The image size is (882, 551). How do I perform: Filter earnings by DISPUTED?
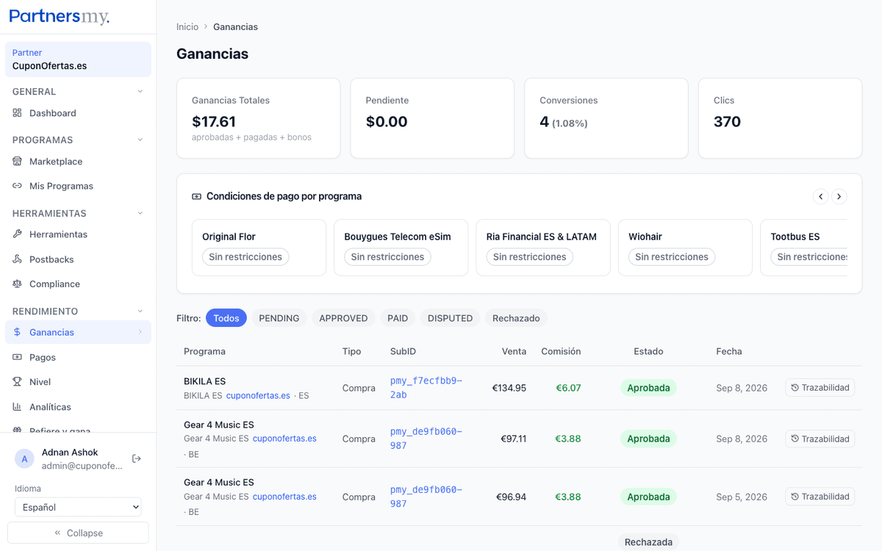tap(450, 318)
